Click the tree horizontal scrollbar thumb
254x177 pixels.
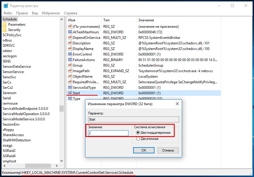pyautogui.click(x=38, y=166)
